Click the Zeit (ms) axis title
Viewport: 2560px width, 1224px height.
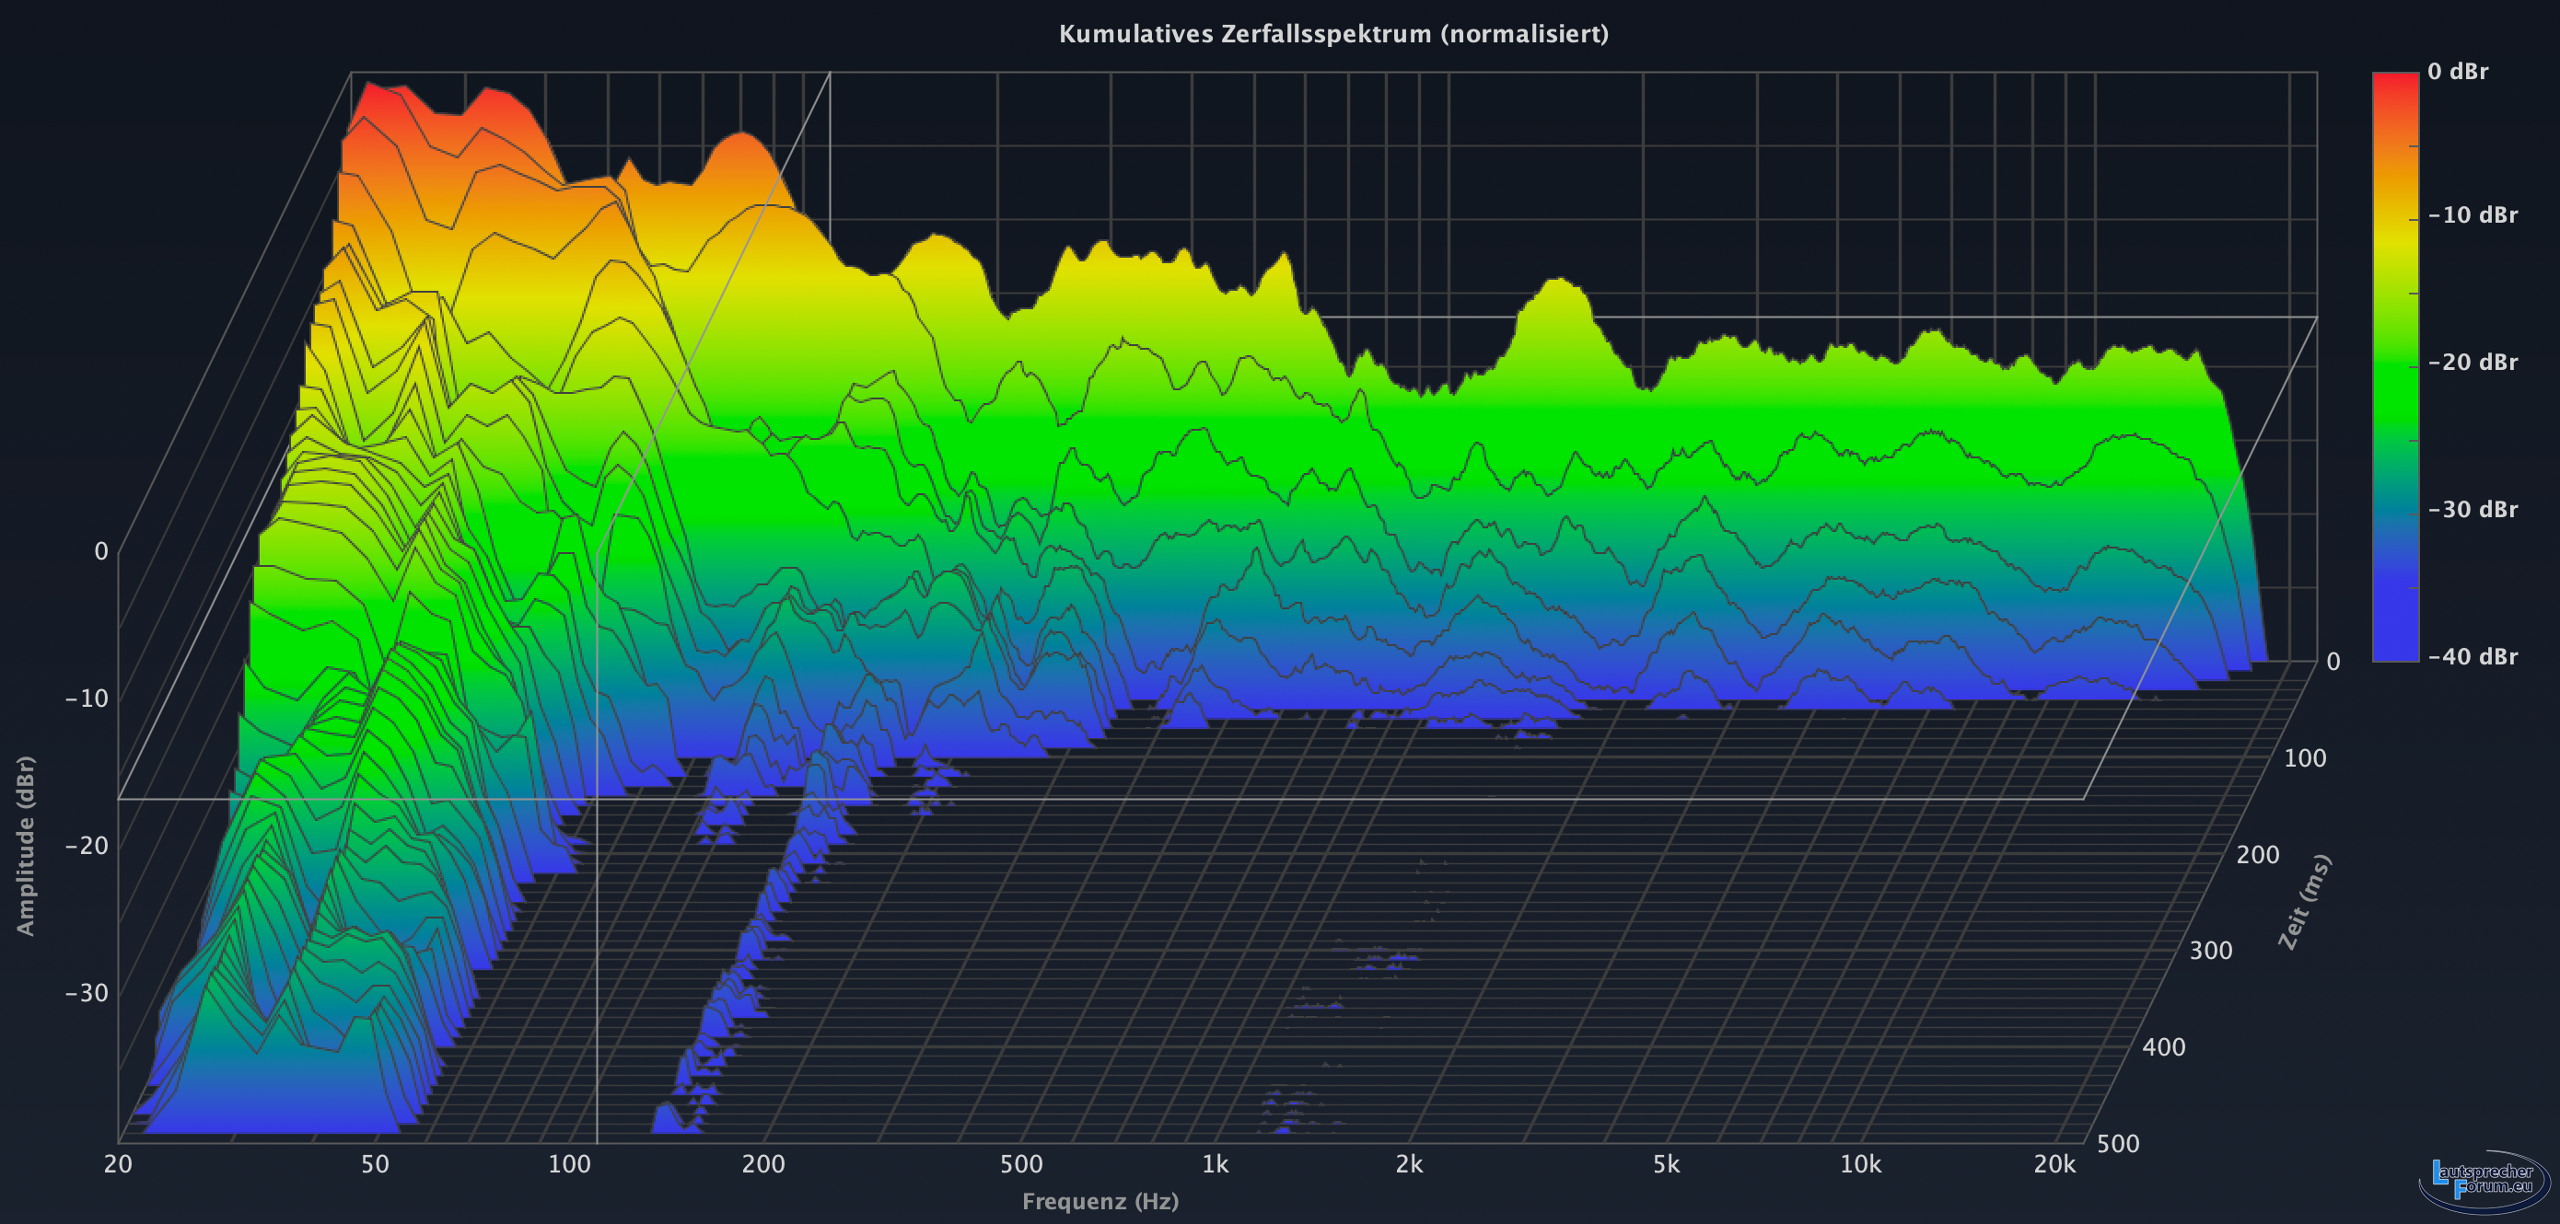click(x=2304, y=902)
